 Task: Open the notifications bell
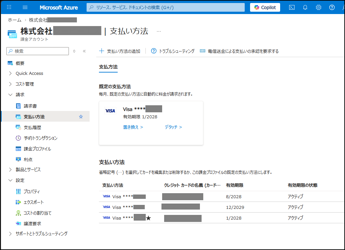(305, 7)
